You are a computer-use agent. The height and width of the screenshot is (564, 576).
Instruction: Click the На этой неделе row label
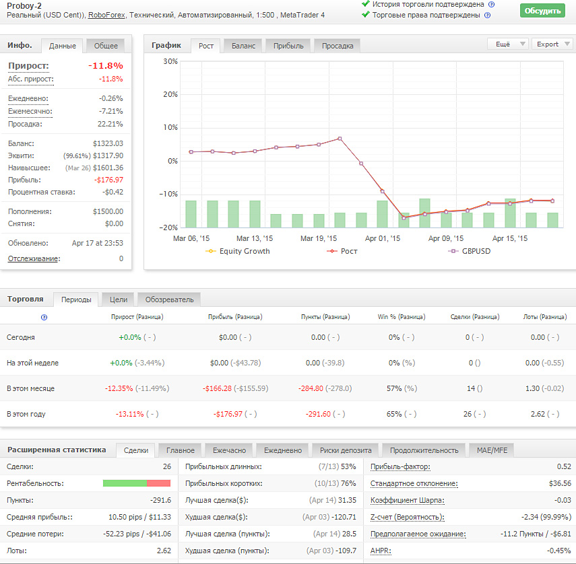click(32, 363)
